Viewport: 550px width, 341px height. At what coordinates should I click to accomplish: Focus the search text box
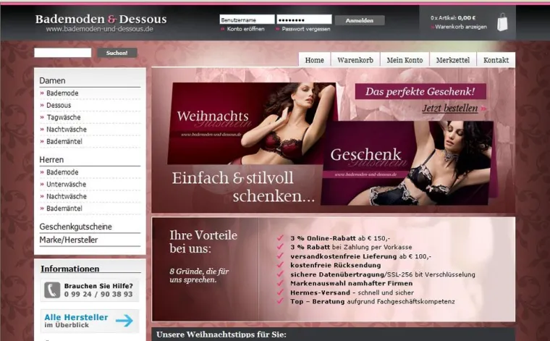[63, 53]
